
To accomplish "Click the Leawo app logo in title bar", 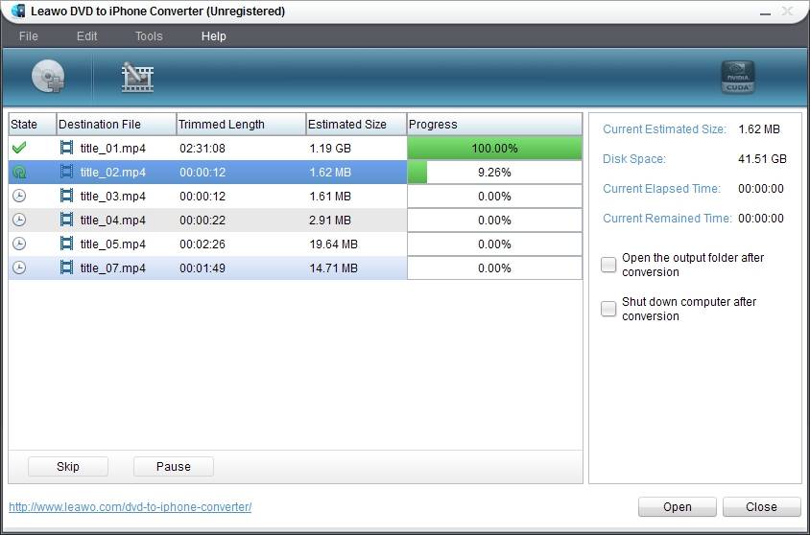I will [18, 11].
